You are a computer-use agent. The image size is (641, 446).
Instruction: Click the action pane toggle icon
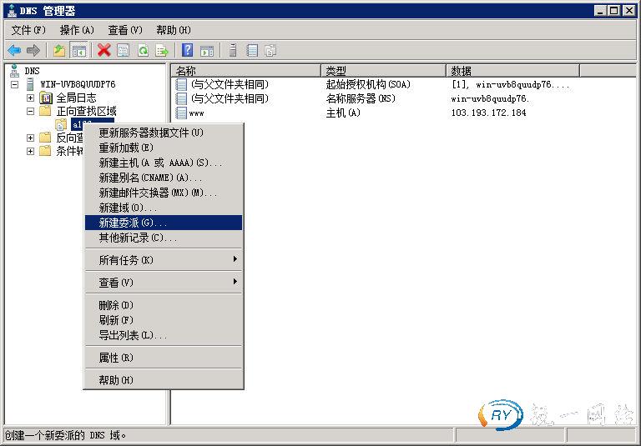207,51
